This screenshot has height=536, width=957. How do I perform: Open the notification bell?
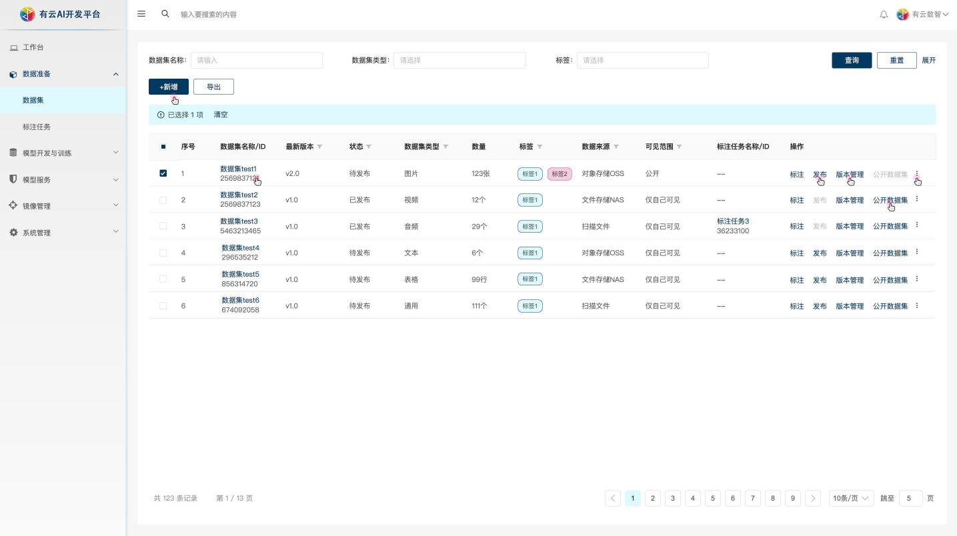pyautogui.click(x=884, y=14)
